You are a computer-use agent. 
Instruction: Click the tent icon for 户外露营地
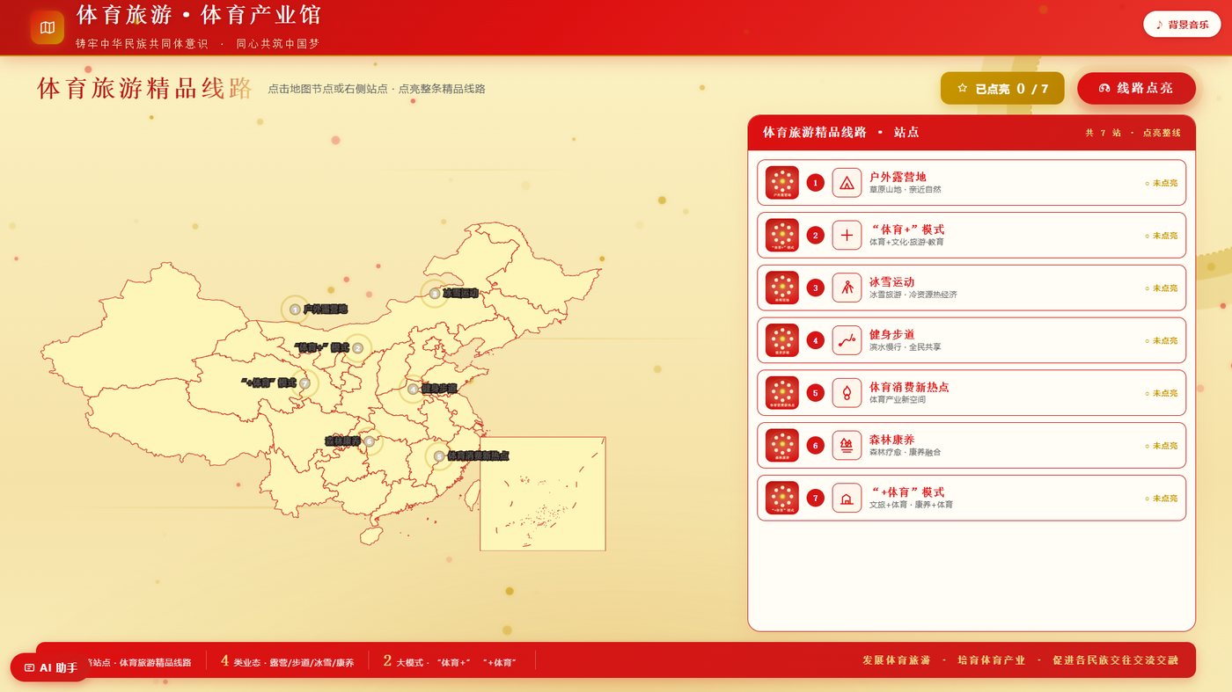847,183
